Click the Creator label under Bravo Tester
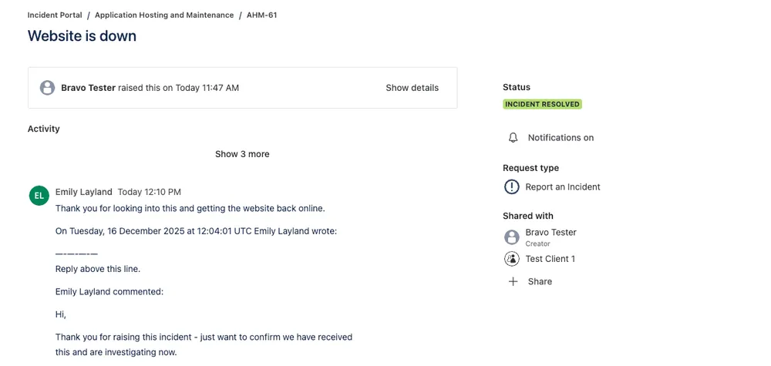 537,243
